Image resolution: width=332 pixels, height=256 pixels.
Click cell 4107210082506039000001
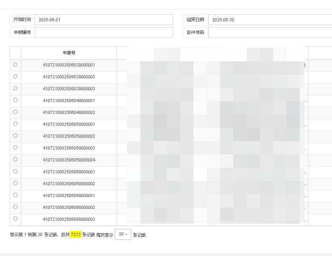(69, 65)
